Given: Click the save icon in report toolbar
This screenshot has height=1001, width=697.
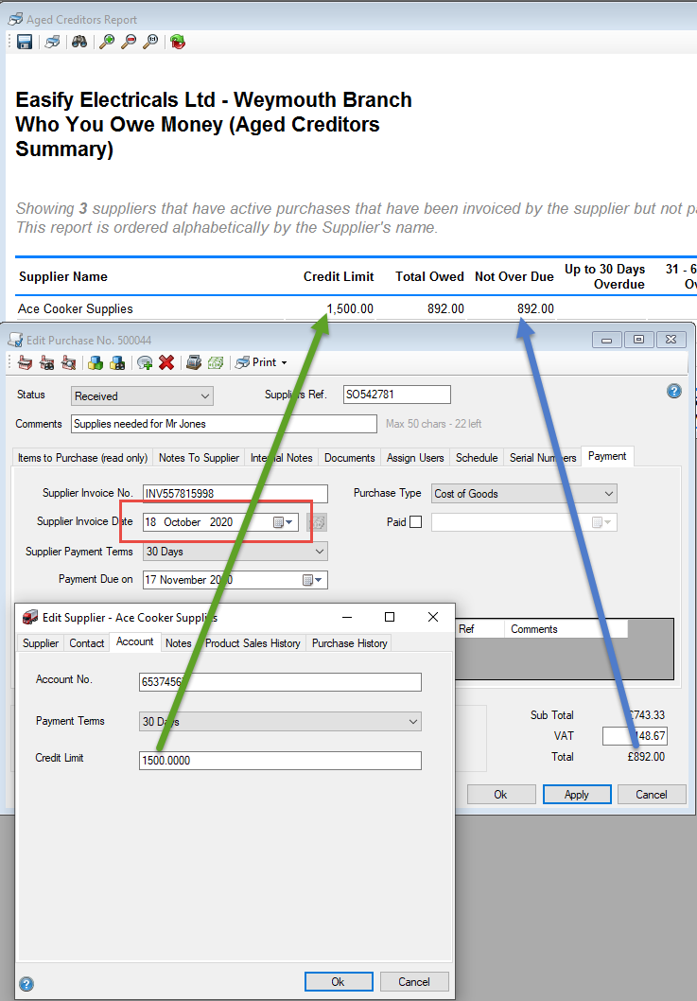Looking at the screenshot, I should [x=25, y=42].
